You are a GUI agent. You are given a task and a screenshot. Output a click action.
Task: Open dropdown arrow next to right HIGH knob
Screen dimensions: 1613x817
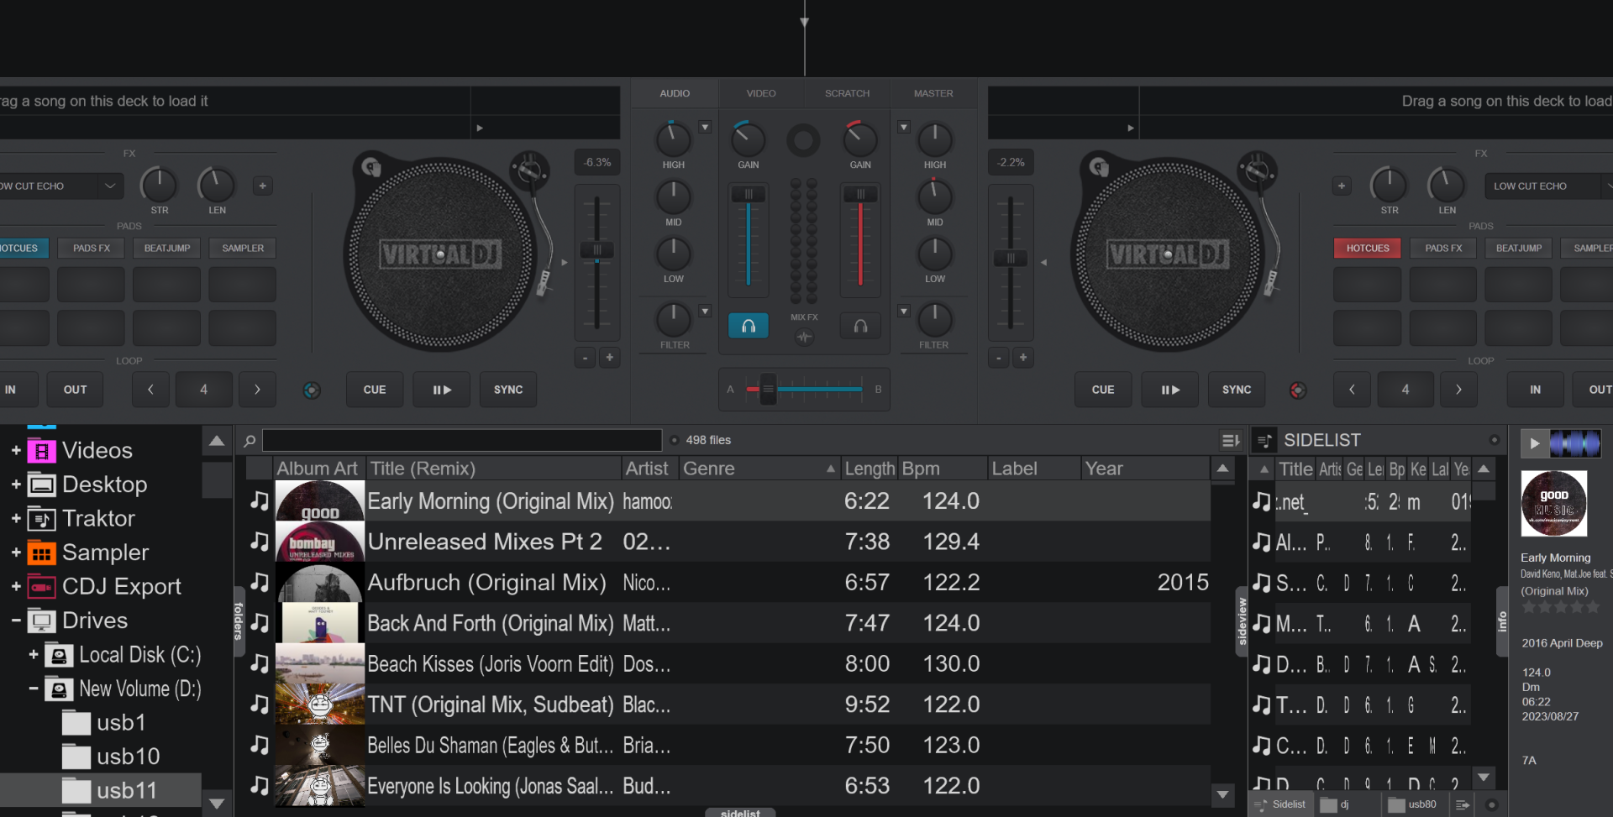904,127
